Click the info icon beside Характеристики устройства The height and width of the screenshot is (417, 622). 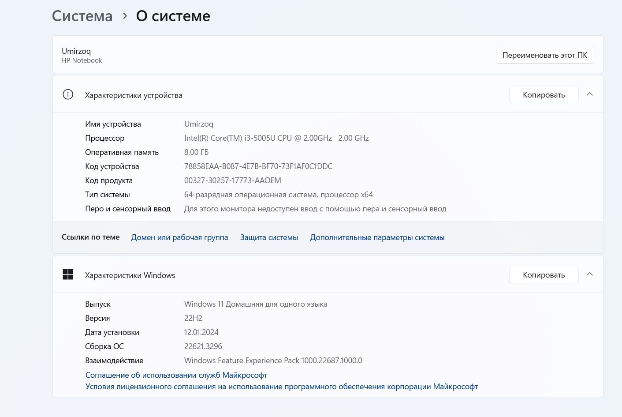[68, 94]
